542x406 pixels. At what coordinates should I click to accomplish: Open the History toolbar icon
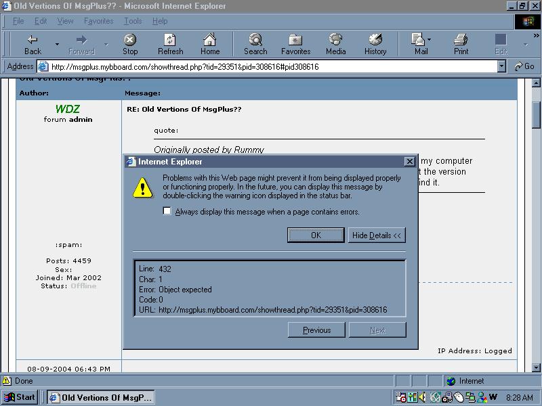pos(375,40)
